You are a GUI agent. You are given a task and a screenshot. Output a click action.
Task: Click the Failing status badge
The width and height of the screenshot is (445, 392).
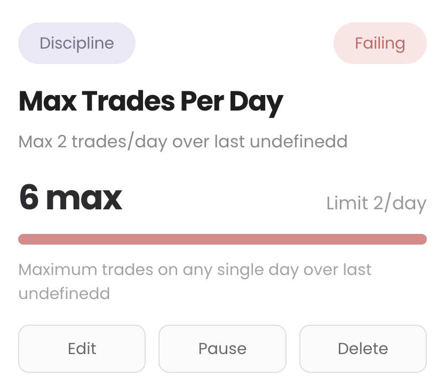pyautogui.click(x=380, y=43)
